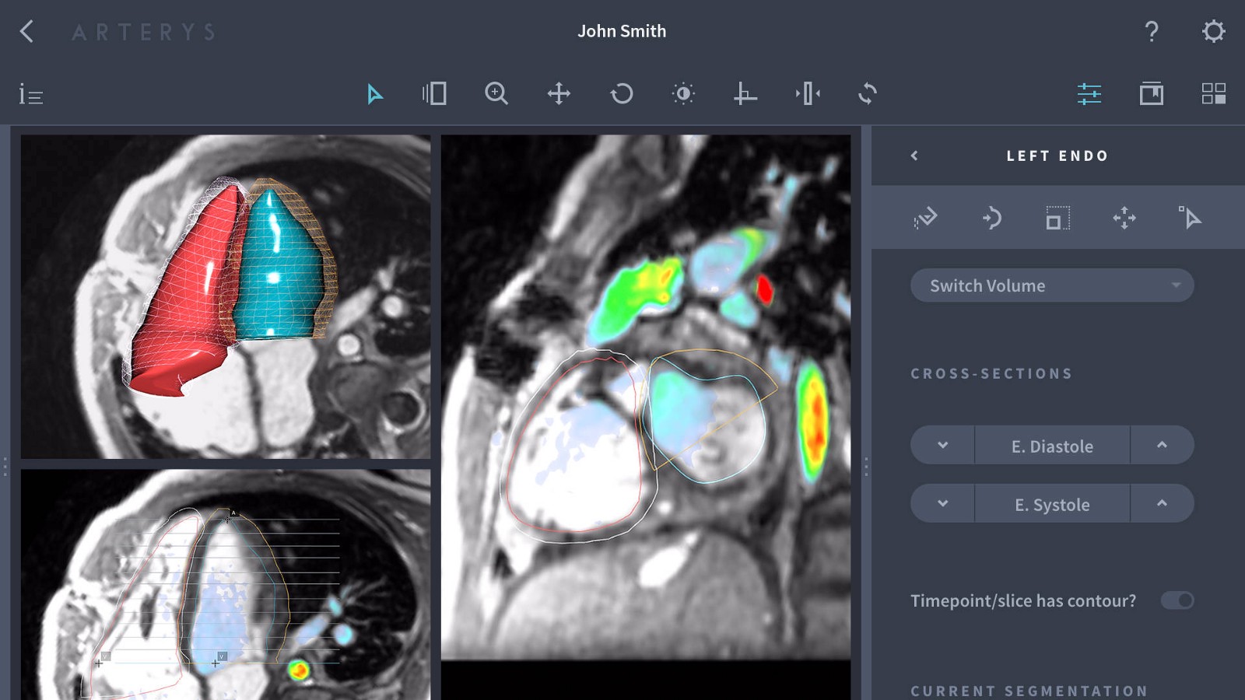
Task: Select the rotate tool
Action: (x=621, y=94)
